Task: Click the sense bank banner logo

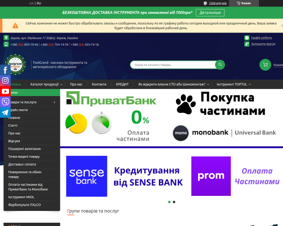Action: pos(87,176)
